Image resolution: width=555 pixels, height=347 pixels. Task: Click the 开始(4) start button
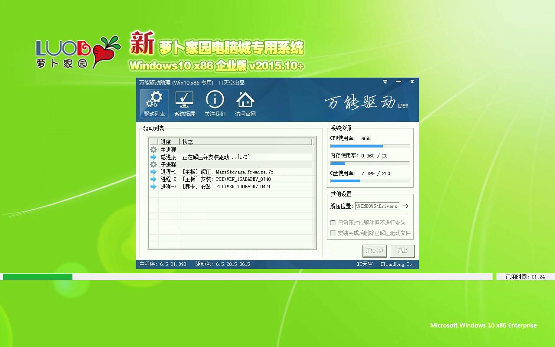[x=375, y=251]
